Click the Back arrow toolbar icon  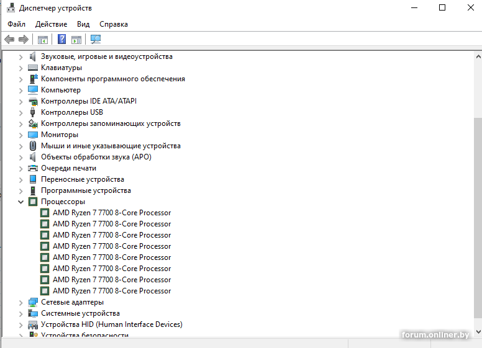click(9, 39)
